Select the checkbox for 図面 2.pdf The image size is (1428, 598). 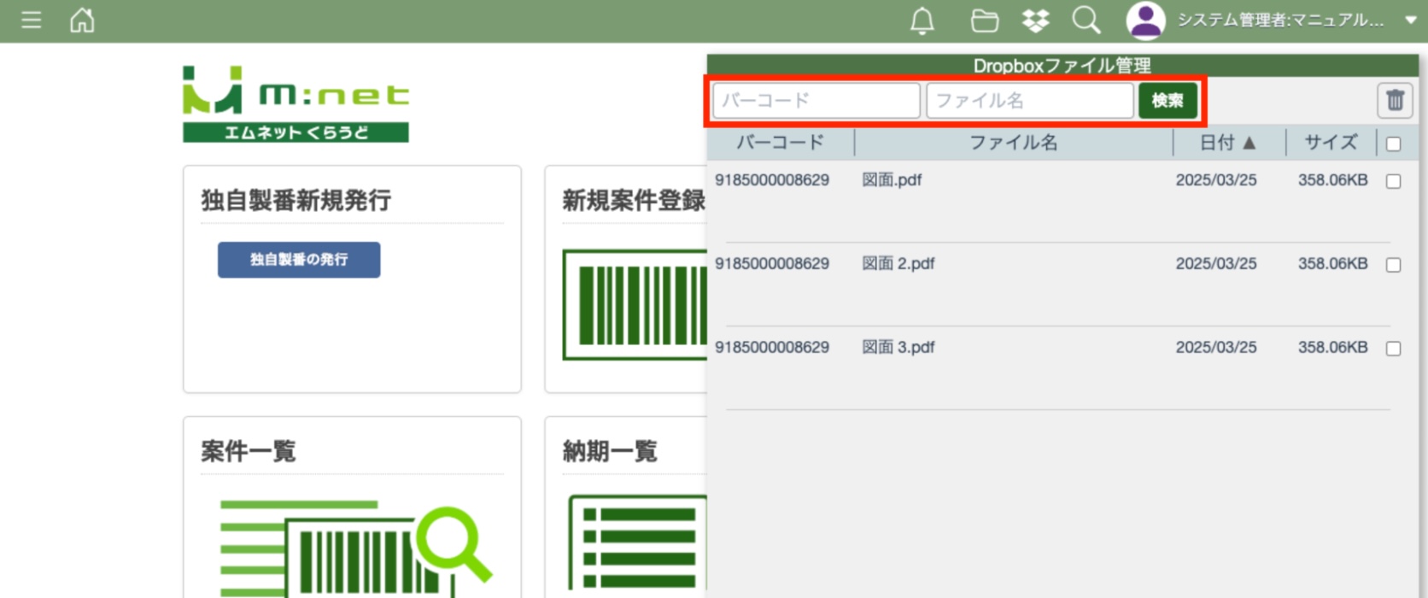(1393, 265)
